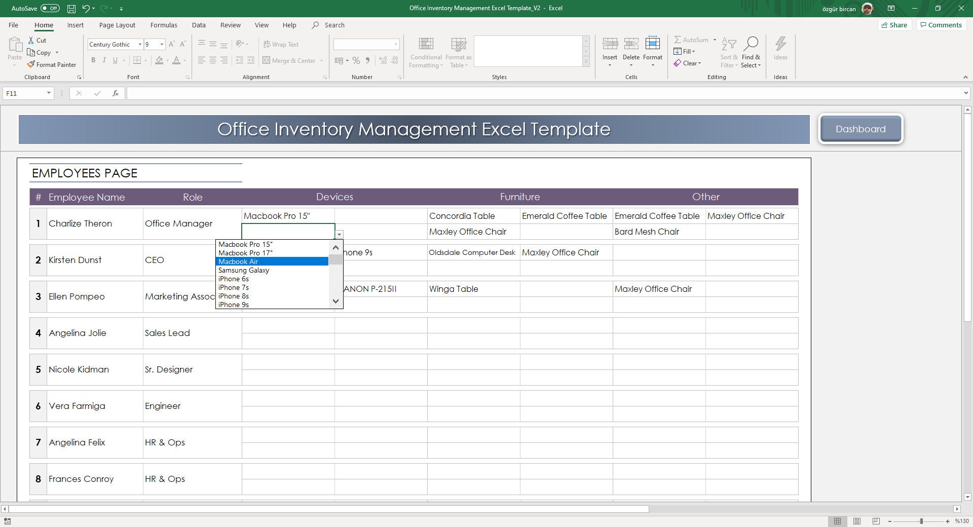Apply Format as Table
The image size is (973, 527).
pyautogui.click(x=458, y=51)
